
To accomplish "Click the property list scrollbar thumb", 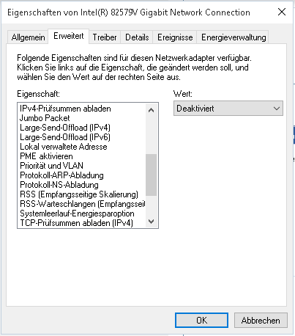I will coord(151,175).
